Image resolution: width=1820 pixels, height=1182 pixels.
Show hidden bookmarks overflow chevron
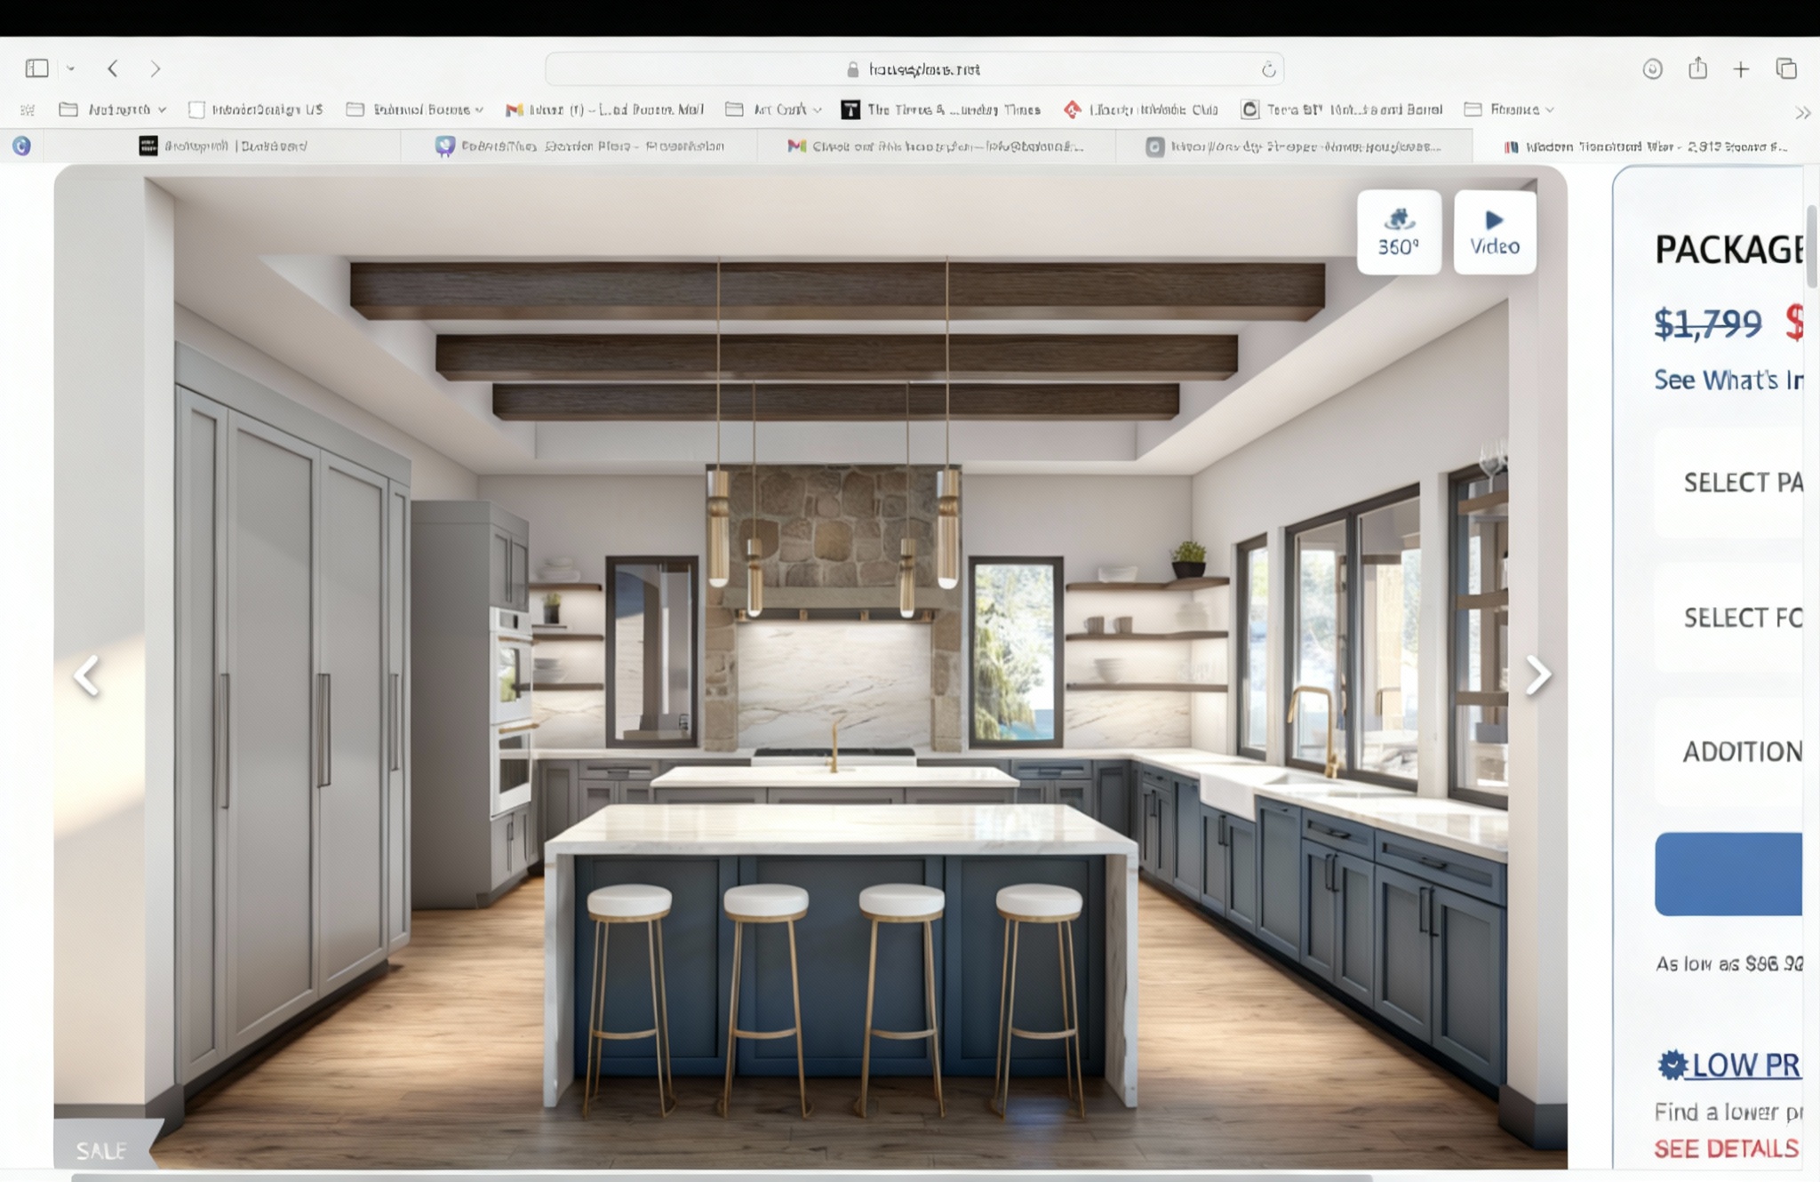(1802, 113)
